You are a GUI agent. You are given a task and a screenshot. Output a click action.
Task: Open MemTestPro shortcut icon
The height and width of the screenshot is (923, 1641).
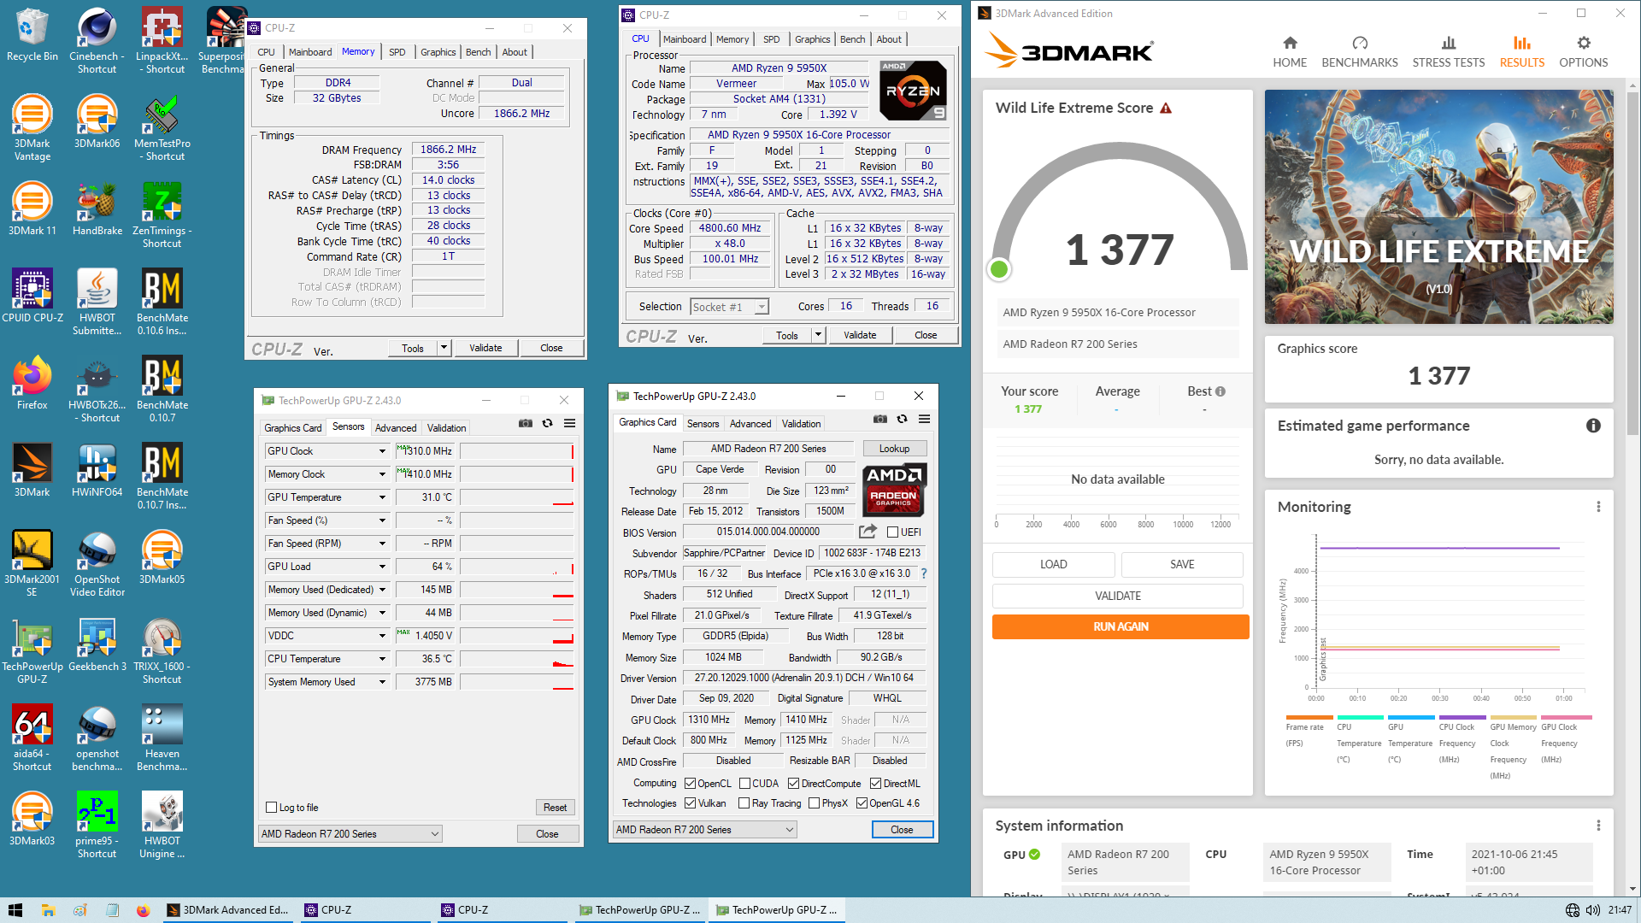(162, 127)
